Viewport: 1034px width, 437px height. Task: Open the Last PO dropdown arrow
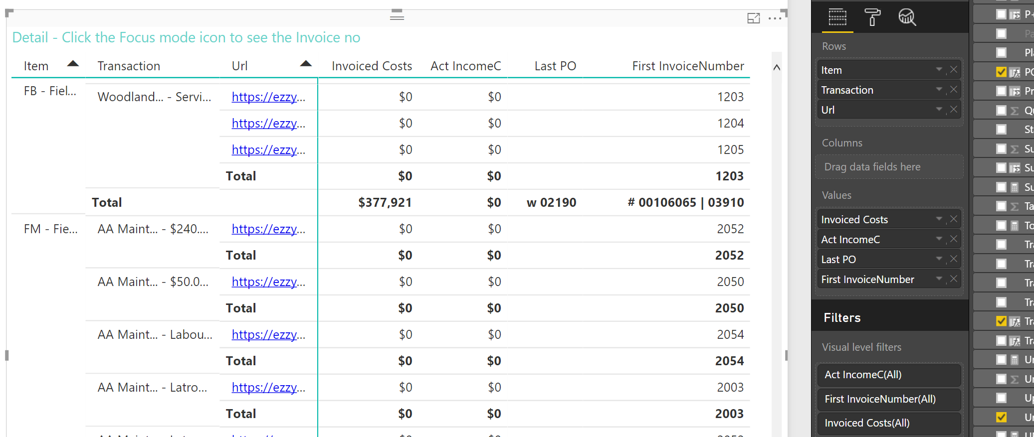pyautogui.click(x=939, y=259)
